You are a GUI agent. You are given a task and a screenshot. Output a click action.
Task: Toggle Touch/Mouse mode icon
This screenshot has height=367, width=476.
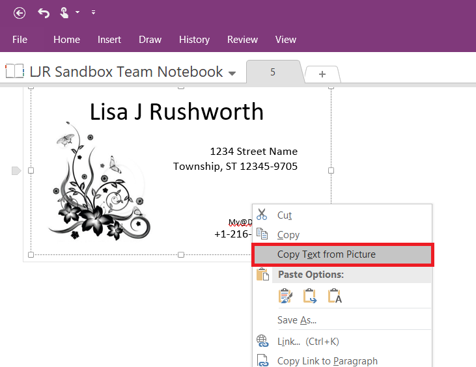point(64,13)
